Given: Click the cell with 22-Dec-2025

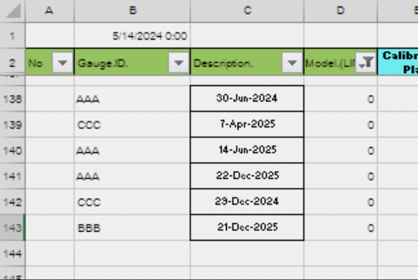Looking at the screenshot, I should click(247, 176).
